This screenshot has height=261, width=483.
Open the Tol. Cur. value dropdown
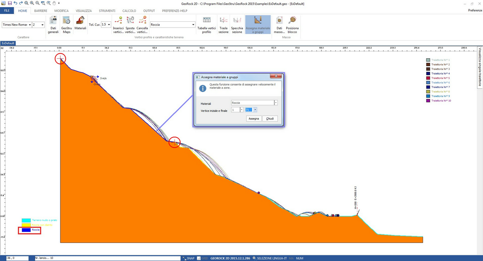(x=109, y=25)
